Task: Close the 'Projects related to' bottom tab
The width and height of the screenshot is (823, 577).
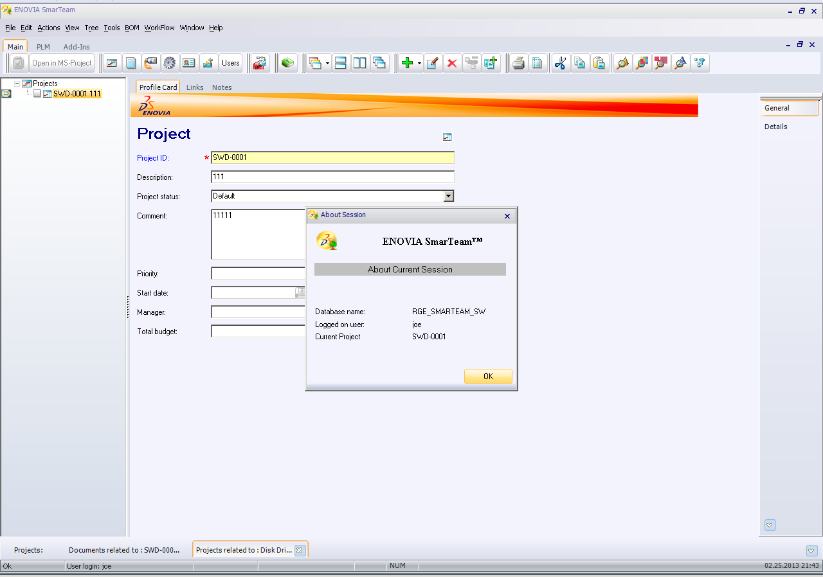Action: (x=299, y=550)
